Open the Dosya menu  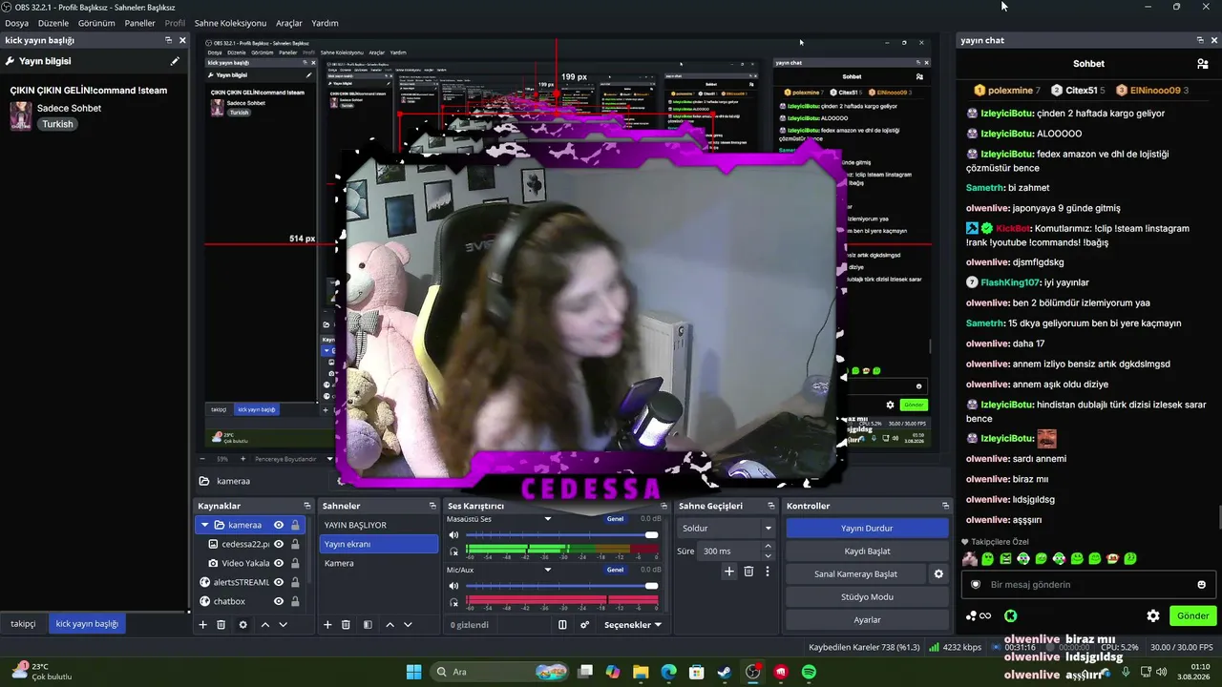[16, 23]
